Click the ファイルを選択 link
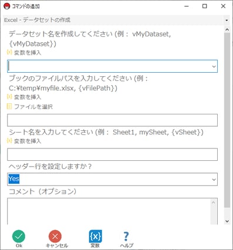The width and height of the screenshot is (233, 250). [33, 107]
